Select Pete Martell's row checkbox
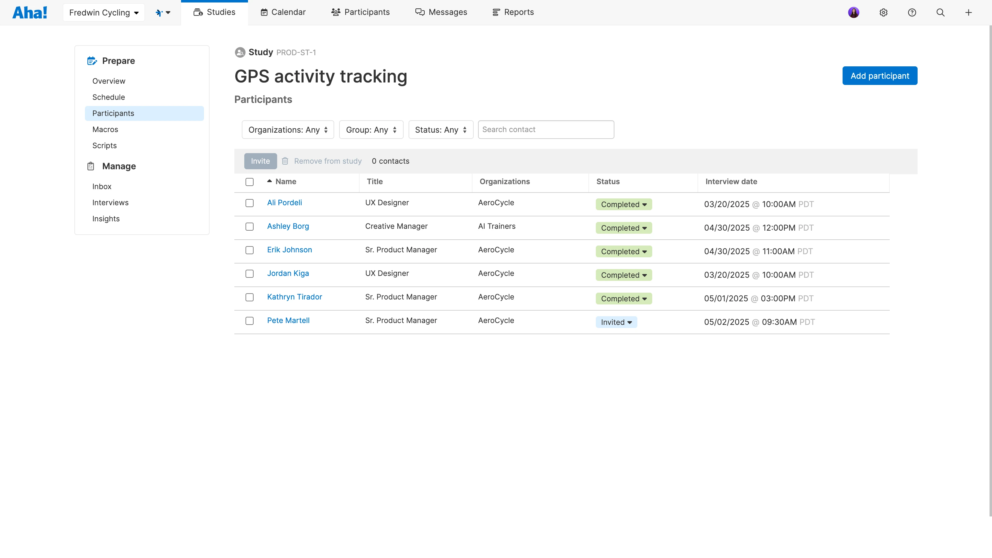 [250, 321]
